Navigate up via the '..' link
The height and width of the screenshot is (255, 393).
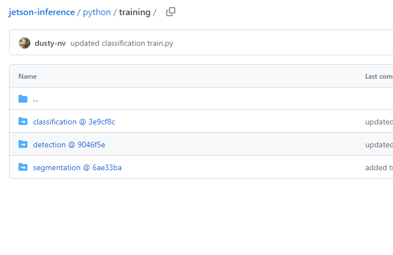click(36, 99)
